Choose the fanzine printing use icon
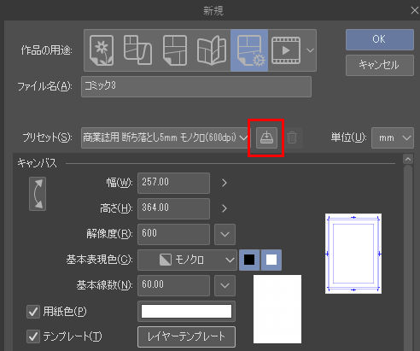Viewport: 420px width, 351px height. click(x=212, y=50)
